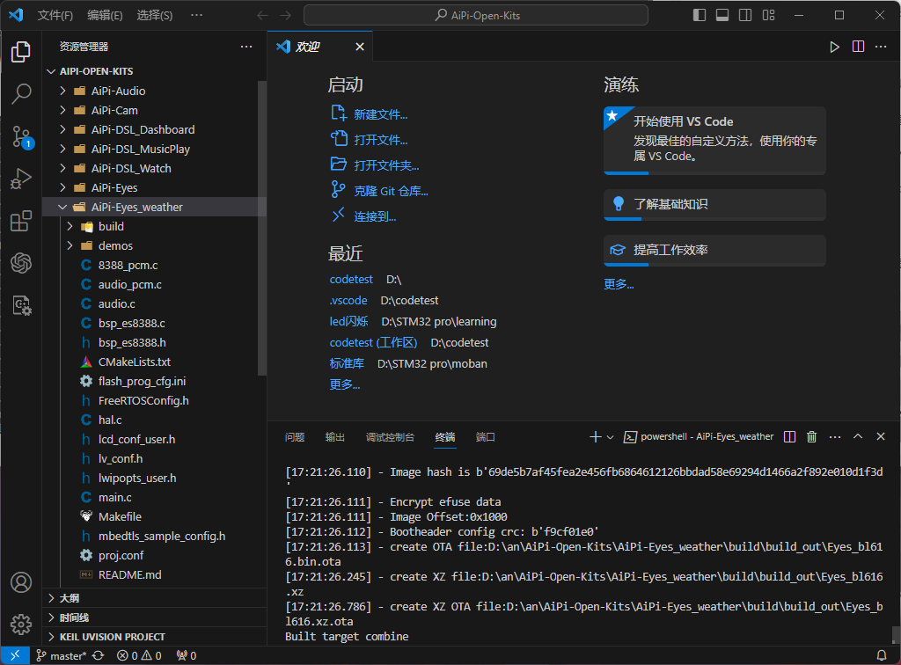The image size is (901, 665).
Task: Expand the 时间线 timeline section
Action: click(x=155, y=617)
